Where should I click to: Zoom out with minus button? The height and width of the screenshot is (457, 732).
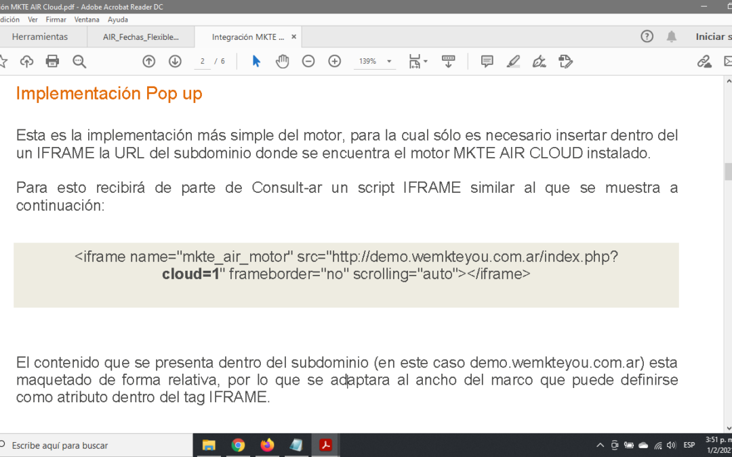[x=308, y=61]
